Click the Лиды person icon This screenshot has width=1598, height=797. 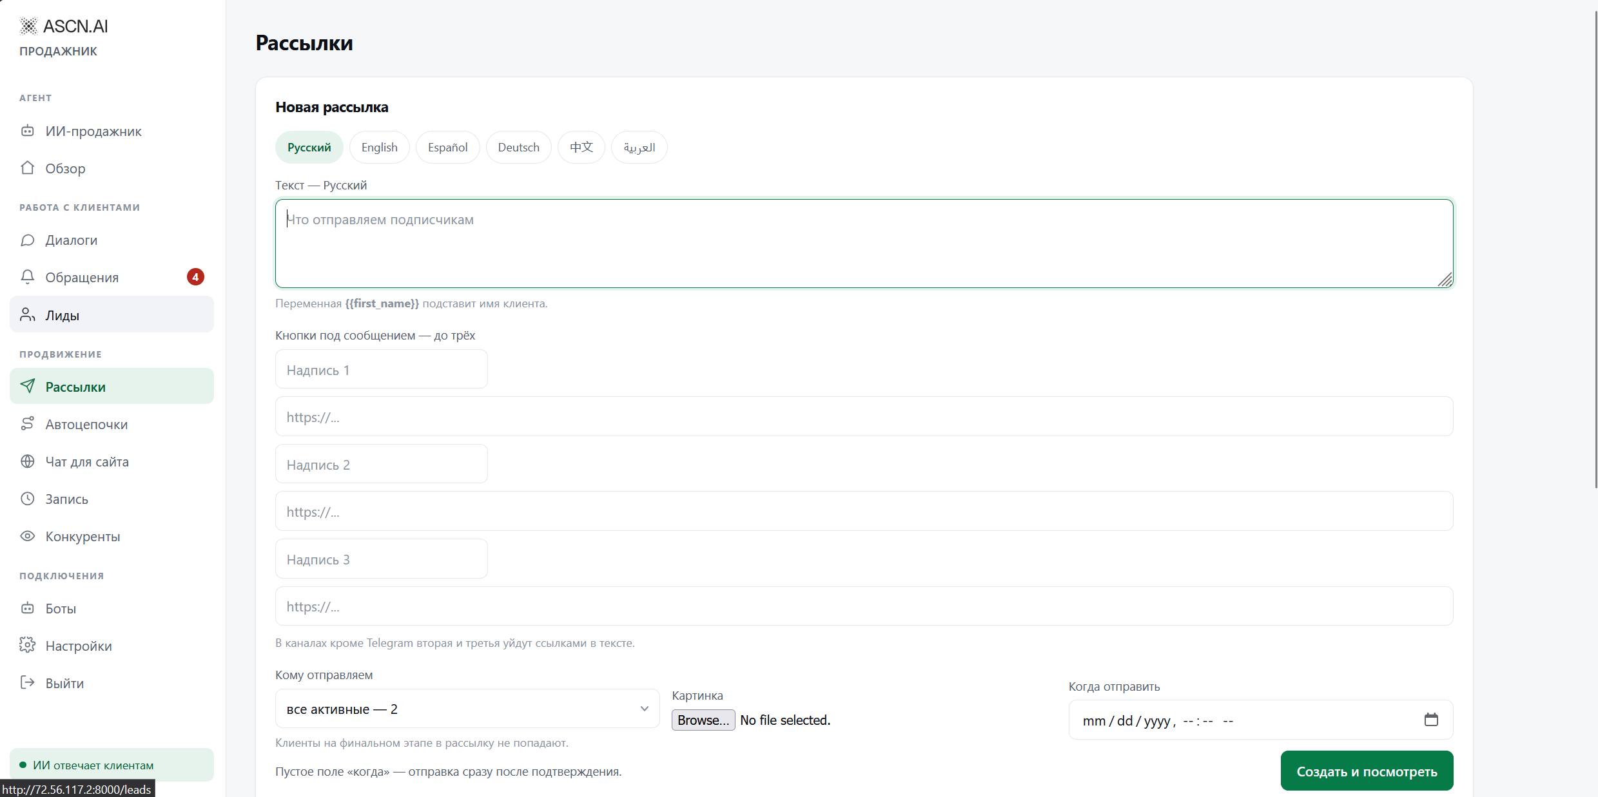click(x=27, y=314)
